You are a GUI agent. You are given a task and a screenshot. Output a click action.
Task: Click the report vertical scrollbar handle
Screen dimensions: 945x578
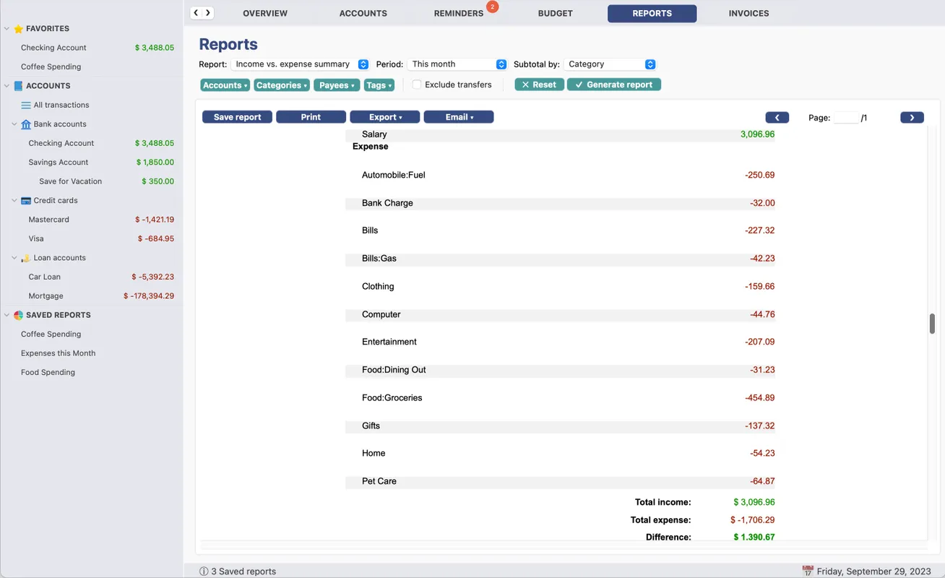932,324
